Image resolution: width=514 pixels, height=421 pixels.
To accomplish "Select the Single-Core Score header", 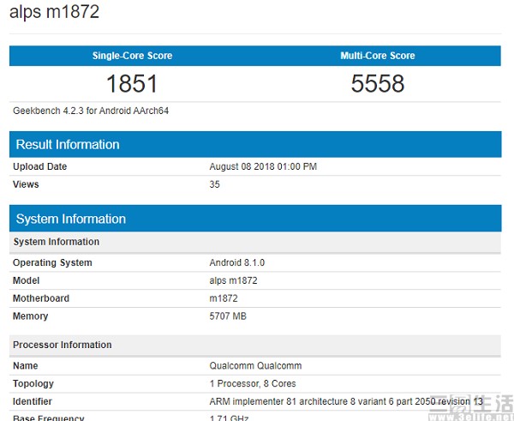I will pos(132,56).
